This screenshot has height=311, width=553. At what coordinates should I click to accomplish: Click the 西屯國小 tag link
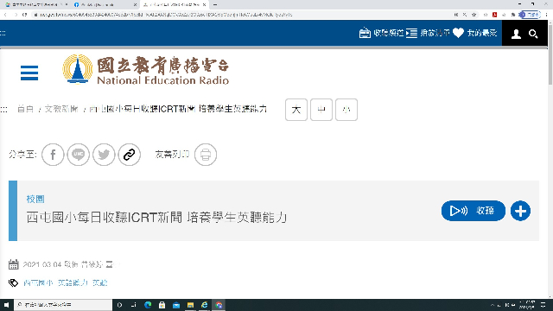pos(38,282)
